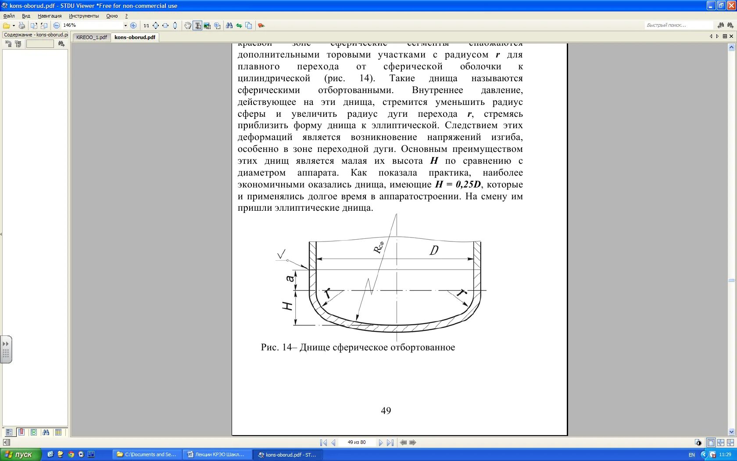Enable the cover-facing pages view mode
Screen dimensions: 737x461
tap(730, 443)
